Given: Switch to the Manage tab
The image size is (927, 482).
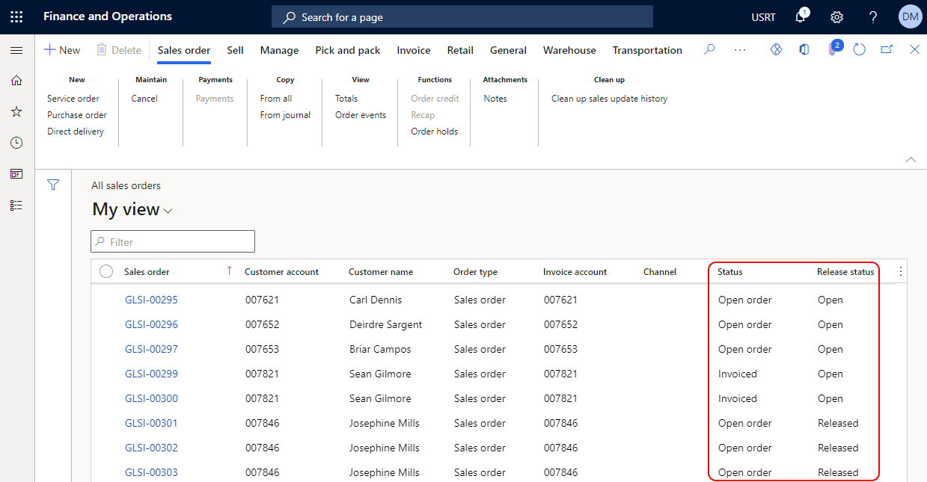Looking at the screenshot, I should [x=279, y=50].
